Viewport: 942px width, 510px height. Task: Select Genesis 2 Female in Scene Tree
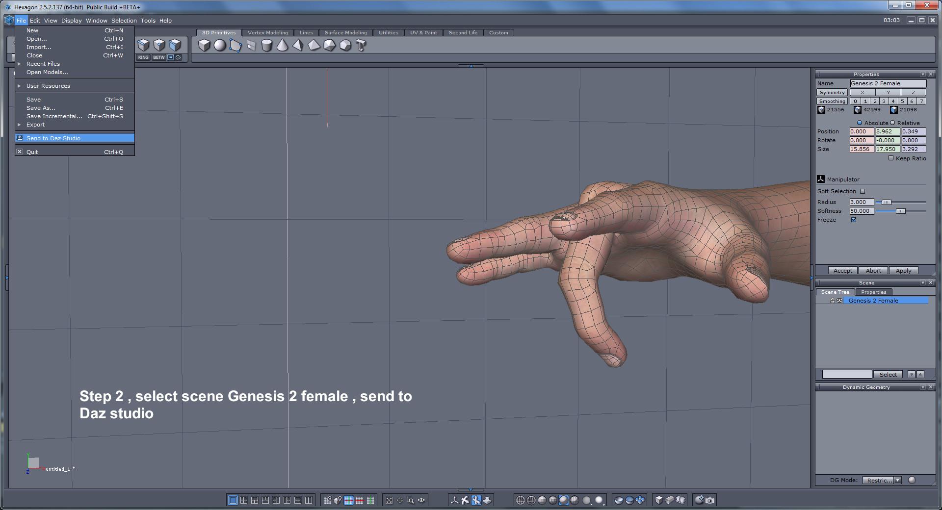(x=873, y=300)
